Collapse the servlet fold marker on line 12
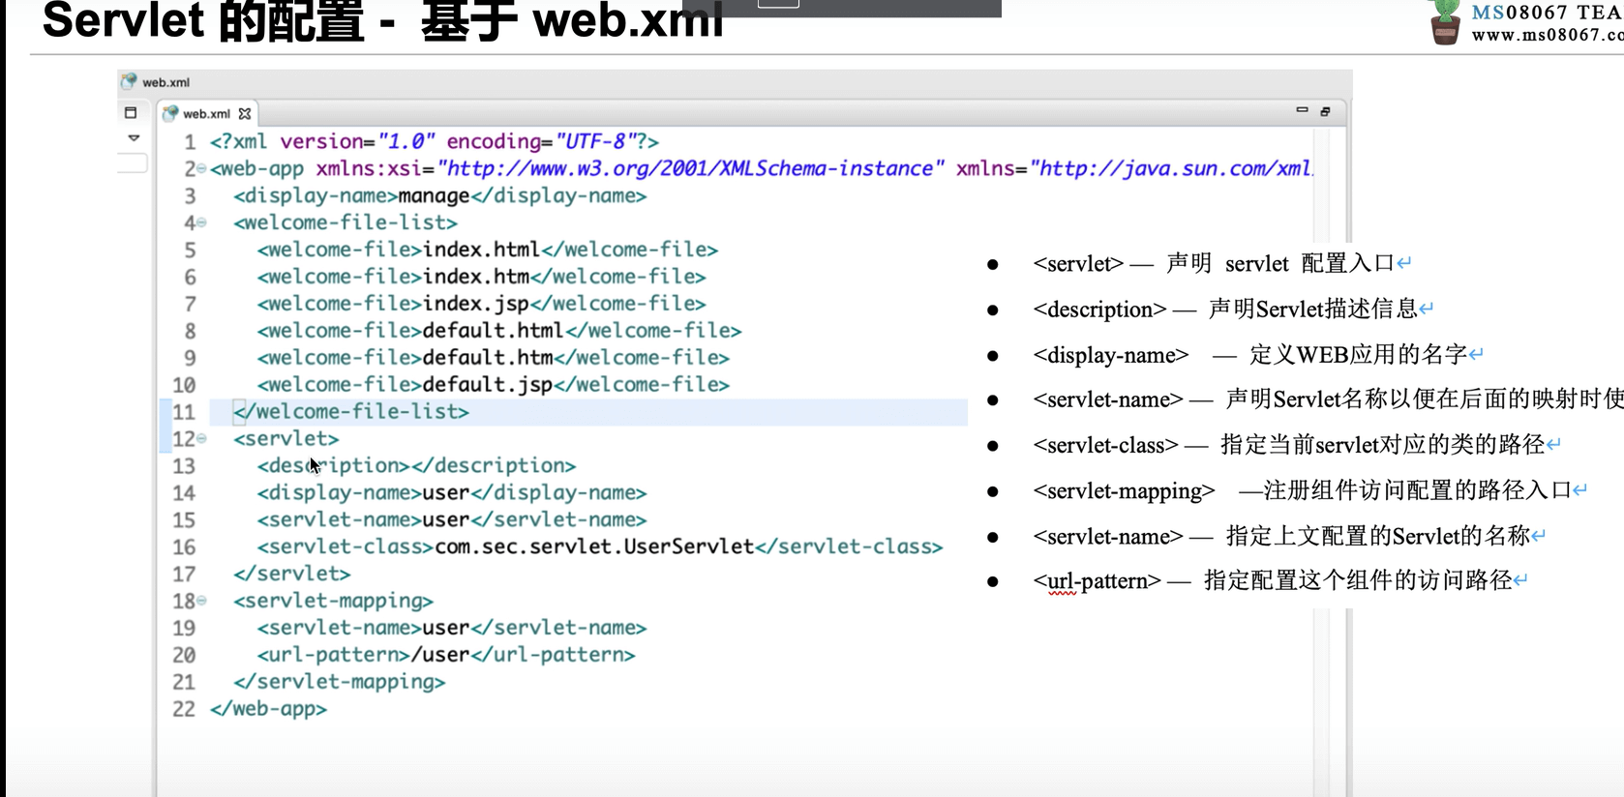Screen dimensions: 1624x797 (x=201, y=439)
